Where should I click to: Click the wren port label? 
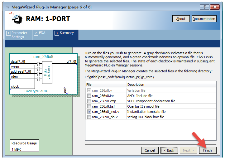click(x=15, y=66)
